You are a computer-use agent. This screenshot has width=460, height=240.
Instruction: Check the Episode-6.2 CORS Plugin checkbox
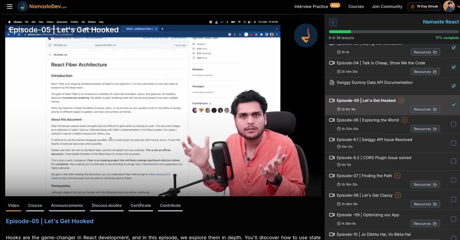click(453, 161)
